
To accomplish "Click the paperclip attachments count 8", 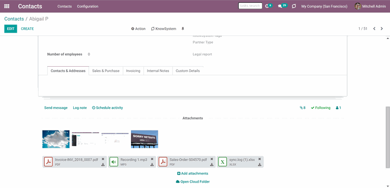I will (302, 108).
